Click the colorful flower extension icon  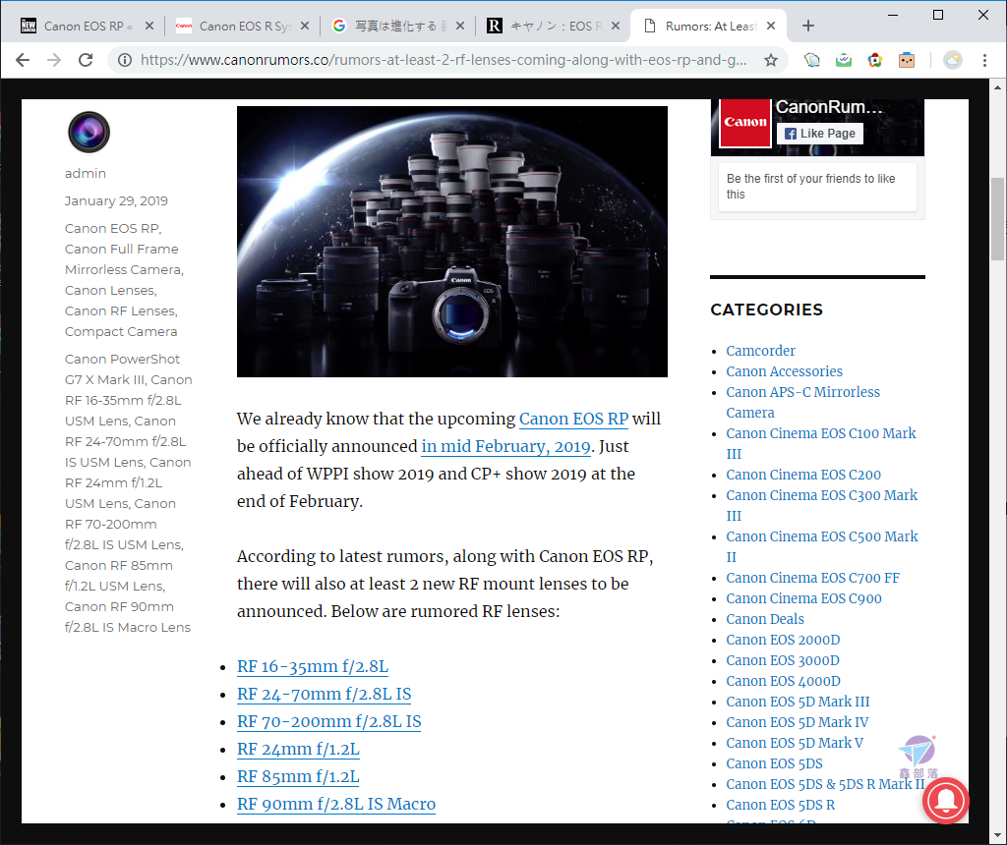(874, 60)
